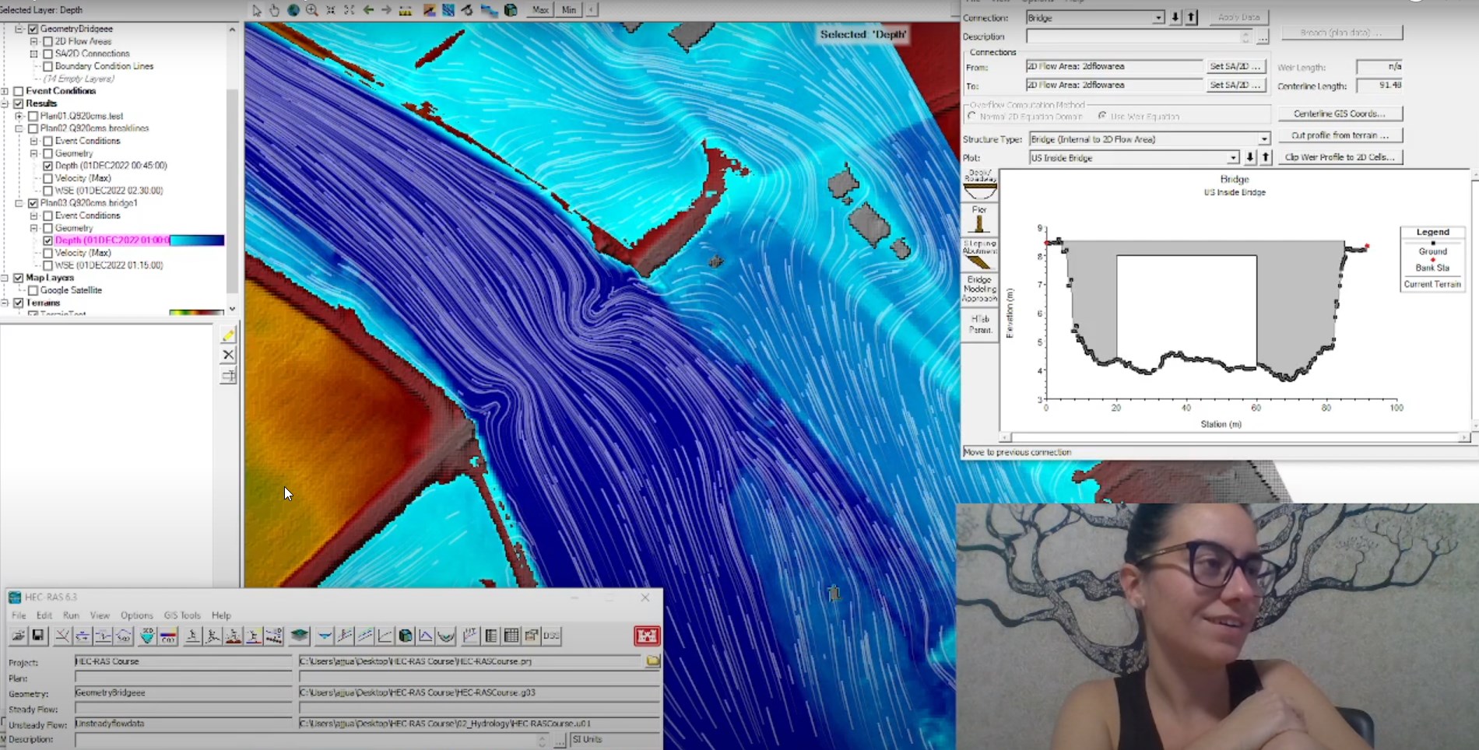
Task: Open View menu in HEC-RAS window
Action: point(100,615)
